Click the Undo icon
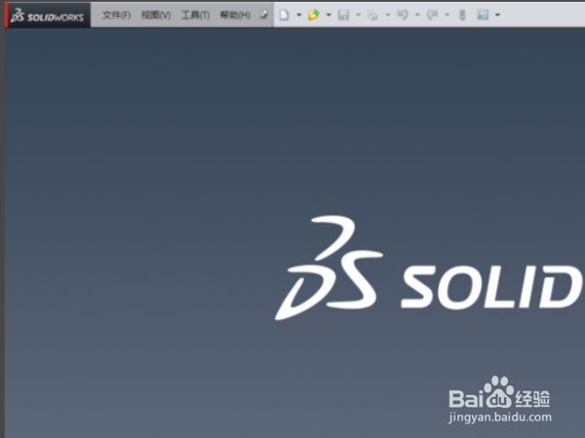Viewport: 585px width, 438px height. pos(402,15)
